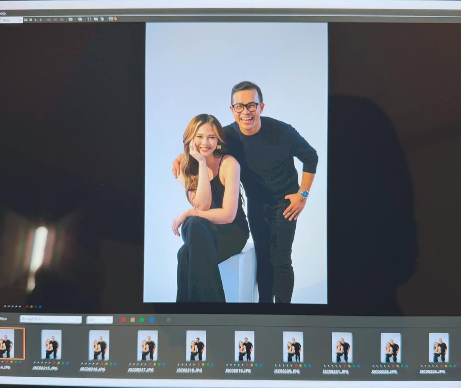Filter by the blue color label
This screenshot has width=461, height=388.
pos(151,320)
